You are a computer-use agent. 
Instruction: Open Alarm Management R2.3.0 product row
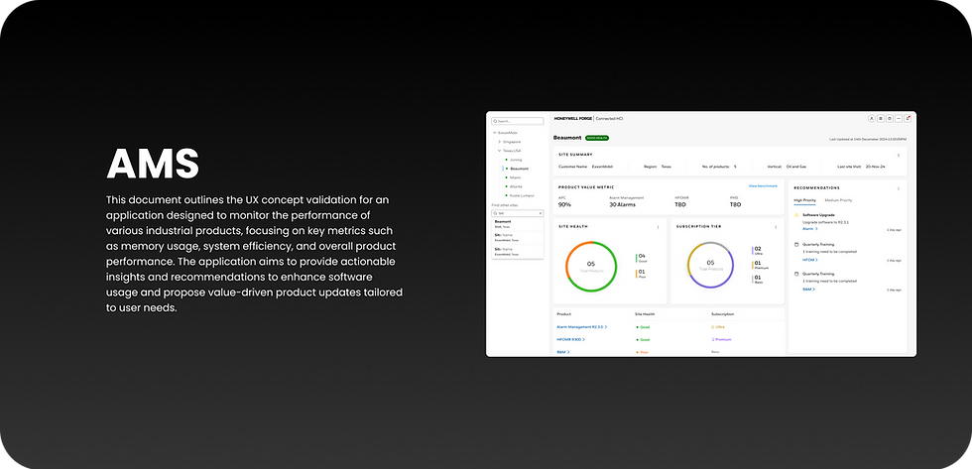(582, 326)
